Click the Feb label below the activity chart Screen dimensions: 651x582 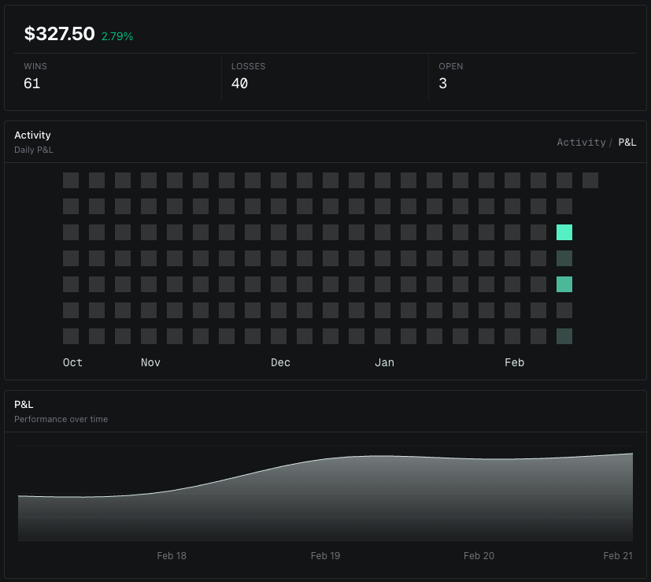click(x=514, y=362)
